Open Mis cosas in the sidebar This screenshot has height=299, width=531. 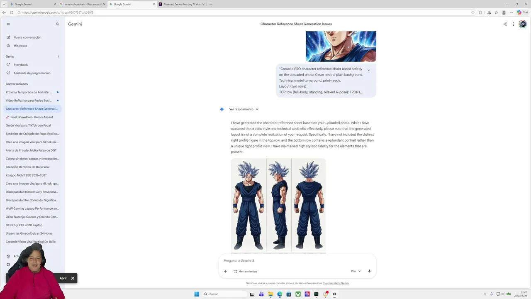[x=20, y=46]
